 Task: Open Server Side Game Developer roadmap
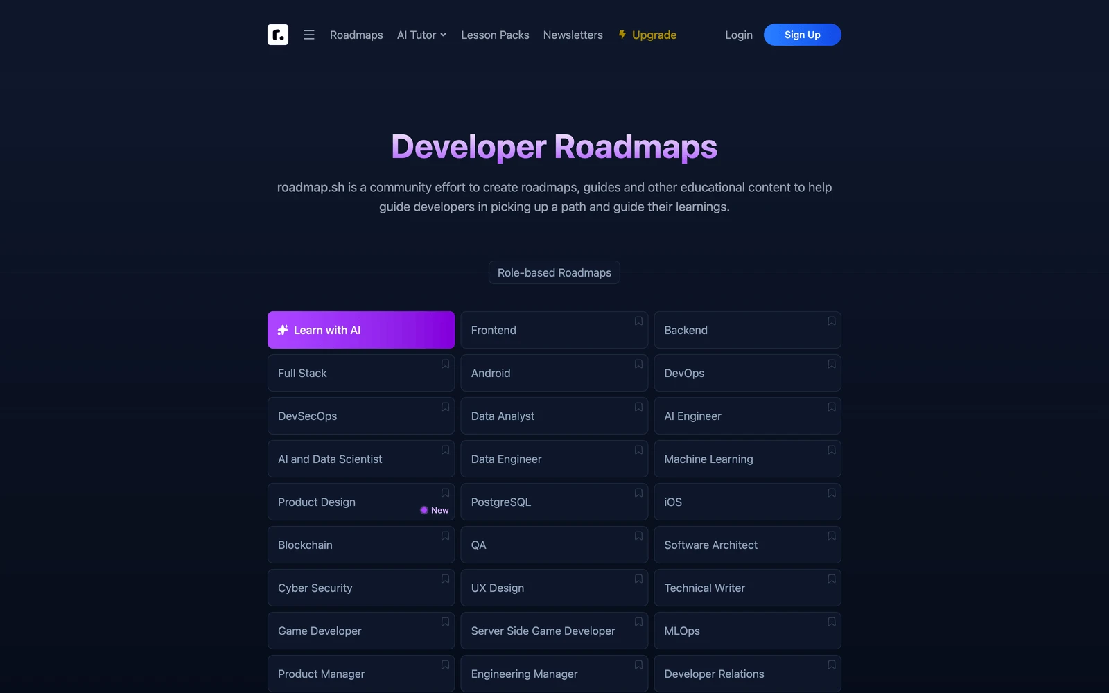click(x=554, y=631)
